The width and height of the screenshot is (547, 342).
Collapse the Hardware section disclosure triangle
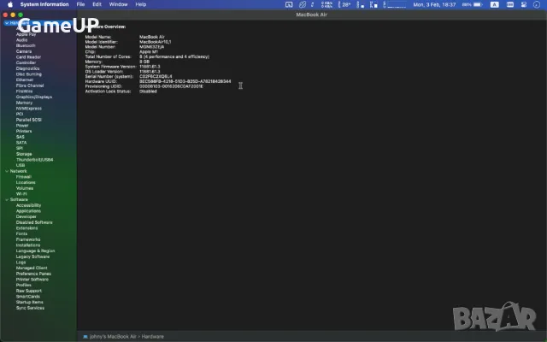pos(6,23)
